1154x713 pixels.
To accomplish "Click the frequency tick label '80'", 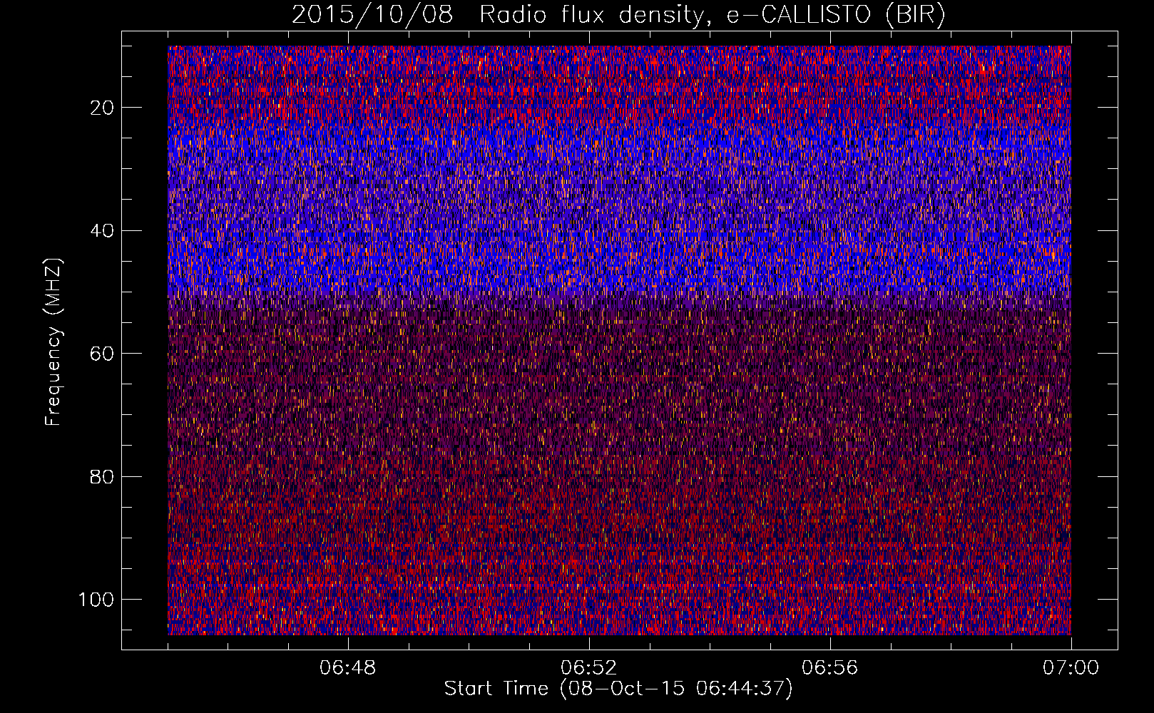I will 103,477.
